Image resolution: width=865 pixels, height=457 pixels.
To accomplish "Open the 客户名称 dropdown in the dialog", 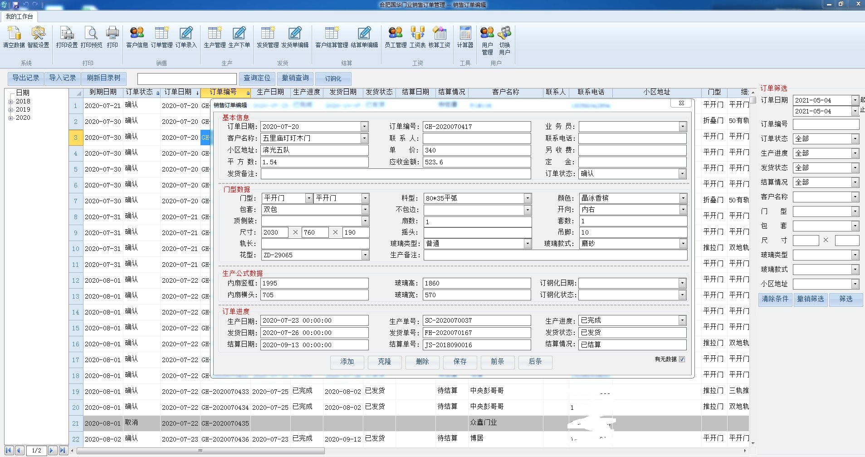I will click(x=364, y=138).
